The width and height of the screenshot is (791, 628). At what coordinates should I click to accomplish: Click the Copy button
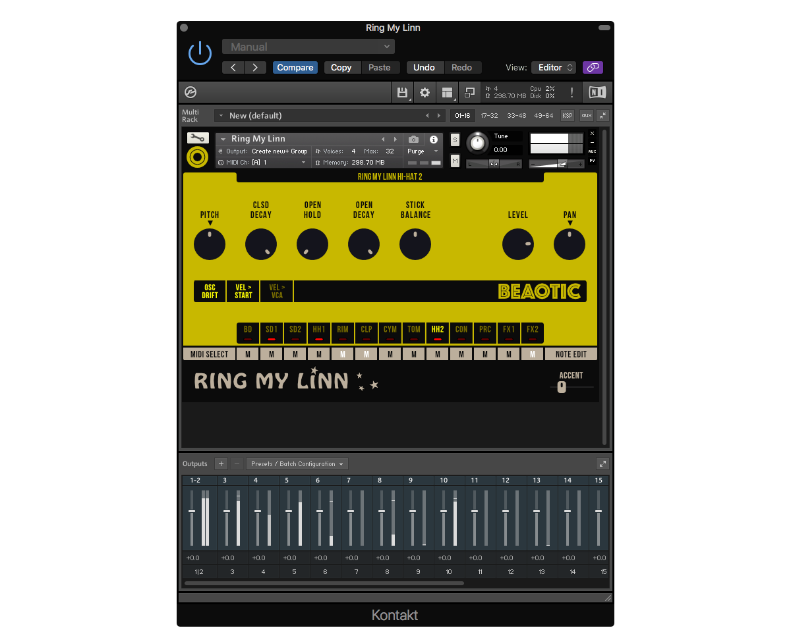tap(341, 67)
